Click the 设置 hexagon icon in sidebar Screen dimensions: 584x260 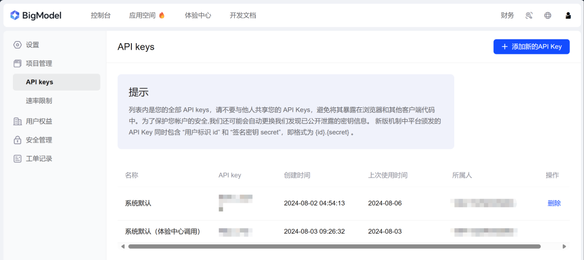click(x=17, y=45)
